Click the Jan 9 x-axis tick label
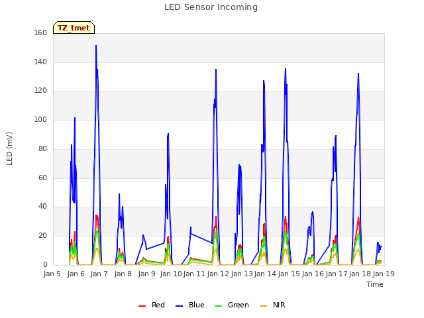Image resolution: width=424 pixels, height=318 pixels. [147, 274]
